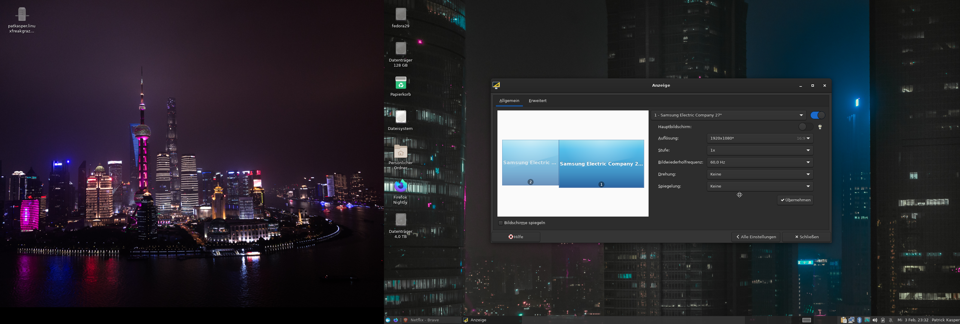Select the Allgemein tab
Screen dimensions: 960x324
pyautogui.click(x=509, y=101)
